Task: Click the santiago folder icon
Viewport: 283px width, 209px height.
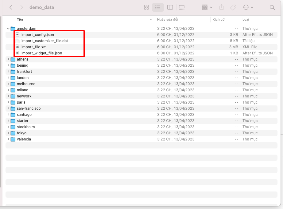Action: pyautogui.click(x=13, y=115)
